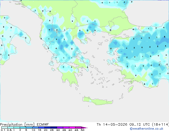
Task: Click the "40" legend scale label
Action: pyautogui.click(x=70, y=130)
